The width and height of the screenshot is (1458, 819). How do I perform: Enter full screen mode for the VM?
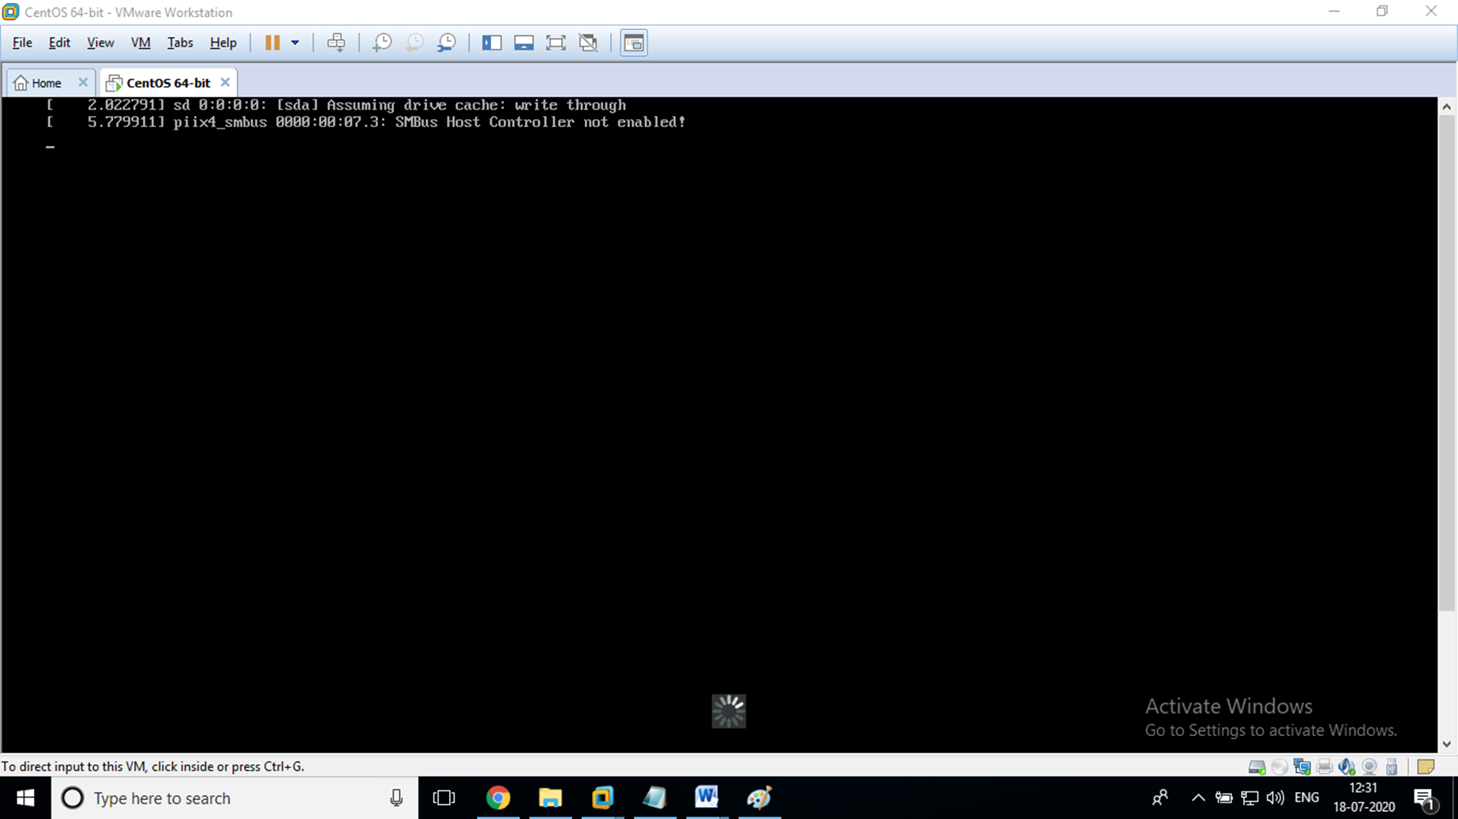[556, 43]
